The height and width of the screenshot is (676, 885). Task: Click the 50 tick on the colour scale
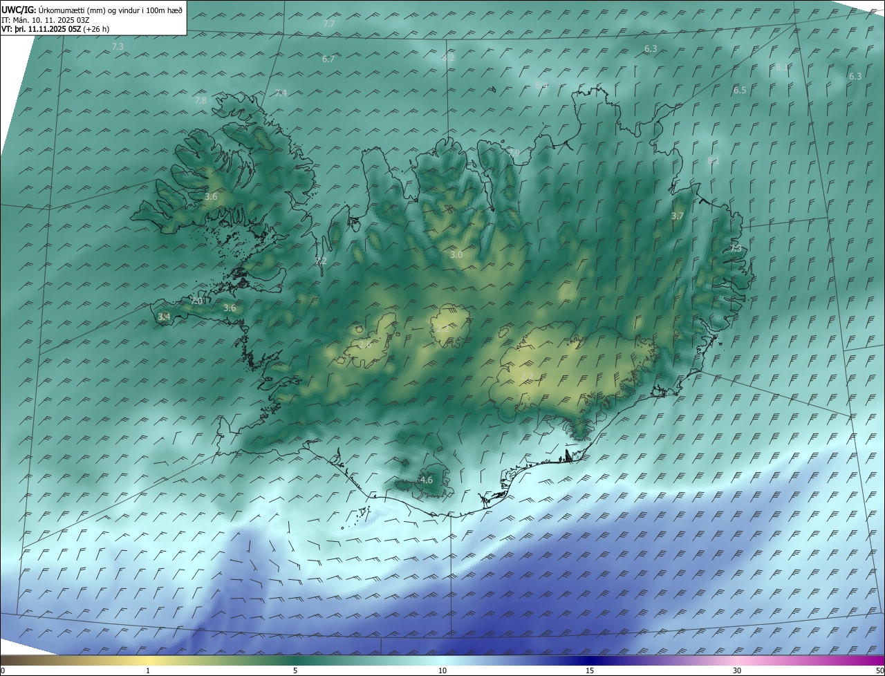(880, 670)
